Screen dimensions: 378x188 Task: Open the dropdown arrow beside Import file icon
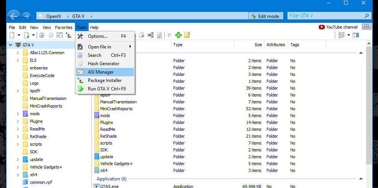coord(34,35)
